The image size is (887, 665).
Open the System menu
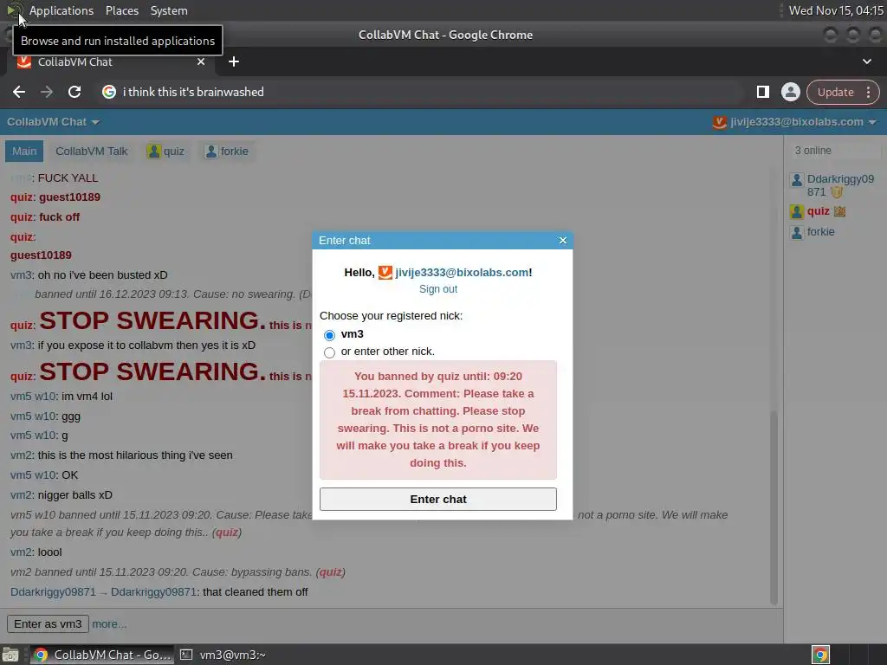point(169,10)
